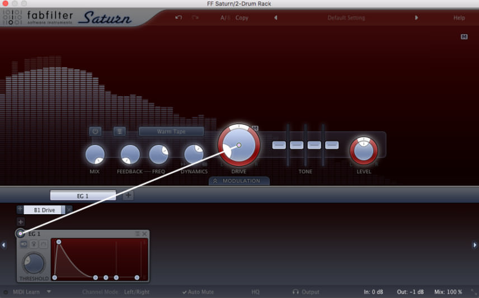Click the Feedback knob

click(x=130, y=154)
